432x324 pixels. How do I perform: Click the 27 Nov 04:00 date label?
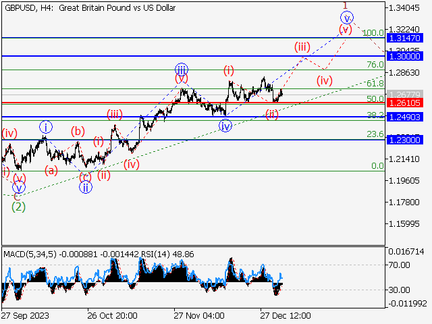click(x=199, y=316)
